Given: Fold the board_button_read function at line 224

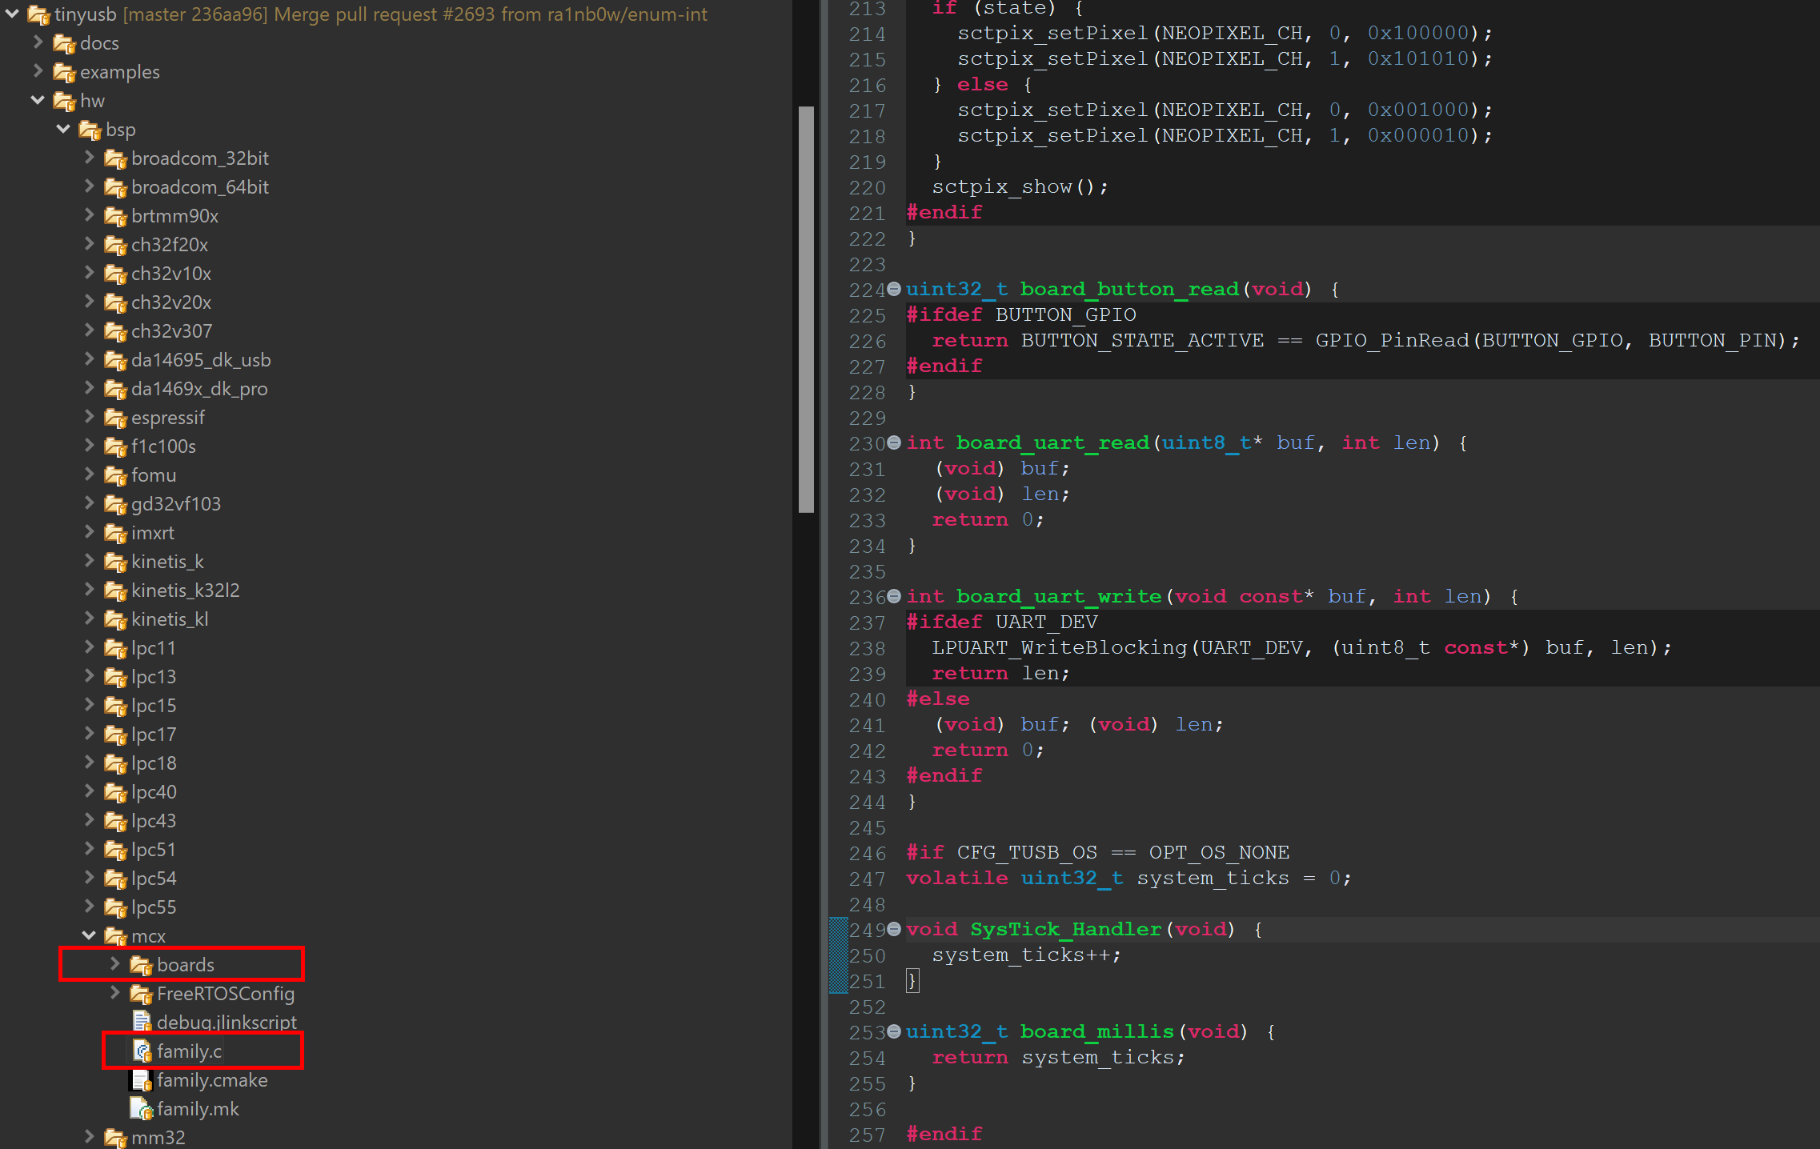Looking at the screenshot, I should click(894, 290).
